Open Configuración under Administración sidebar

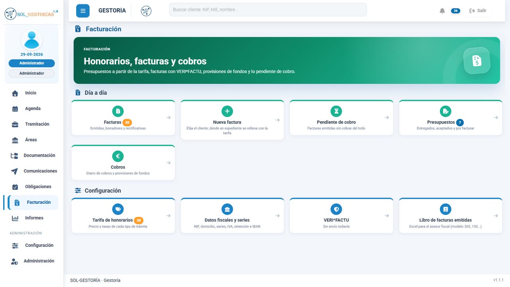click(31, 246)
